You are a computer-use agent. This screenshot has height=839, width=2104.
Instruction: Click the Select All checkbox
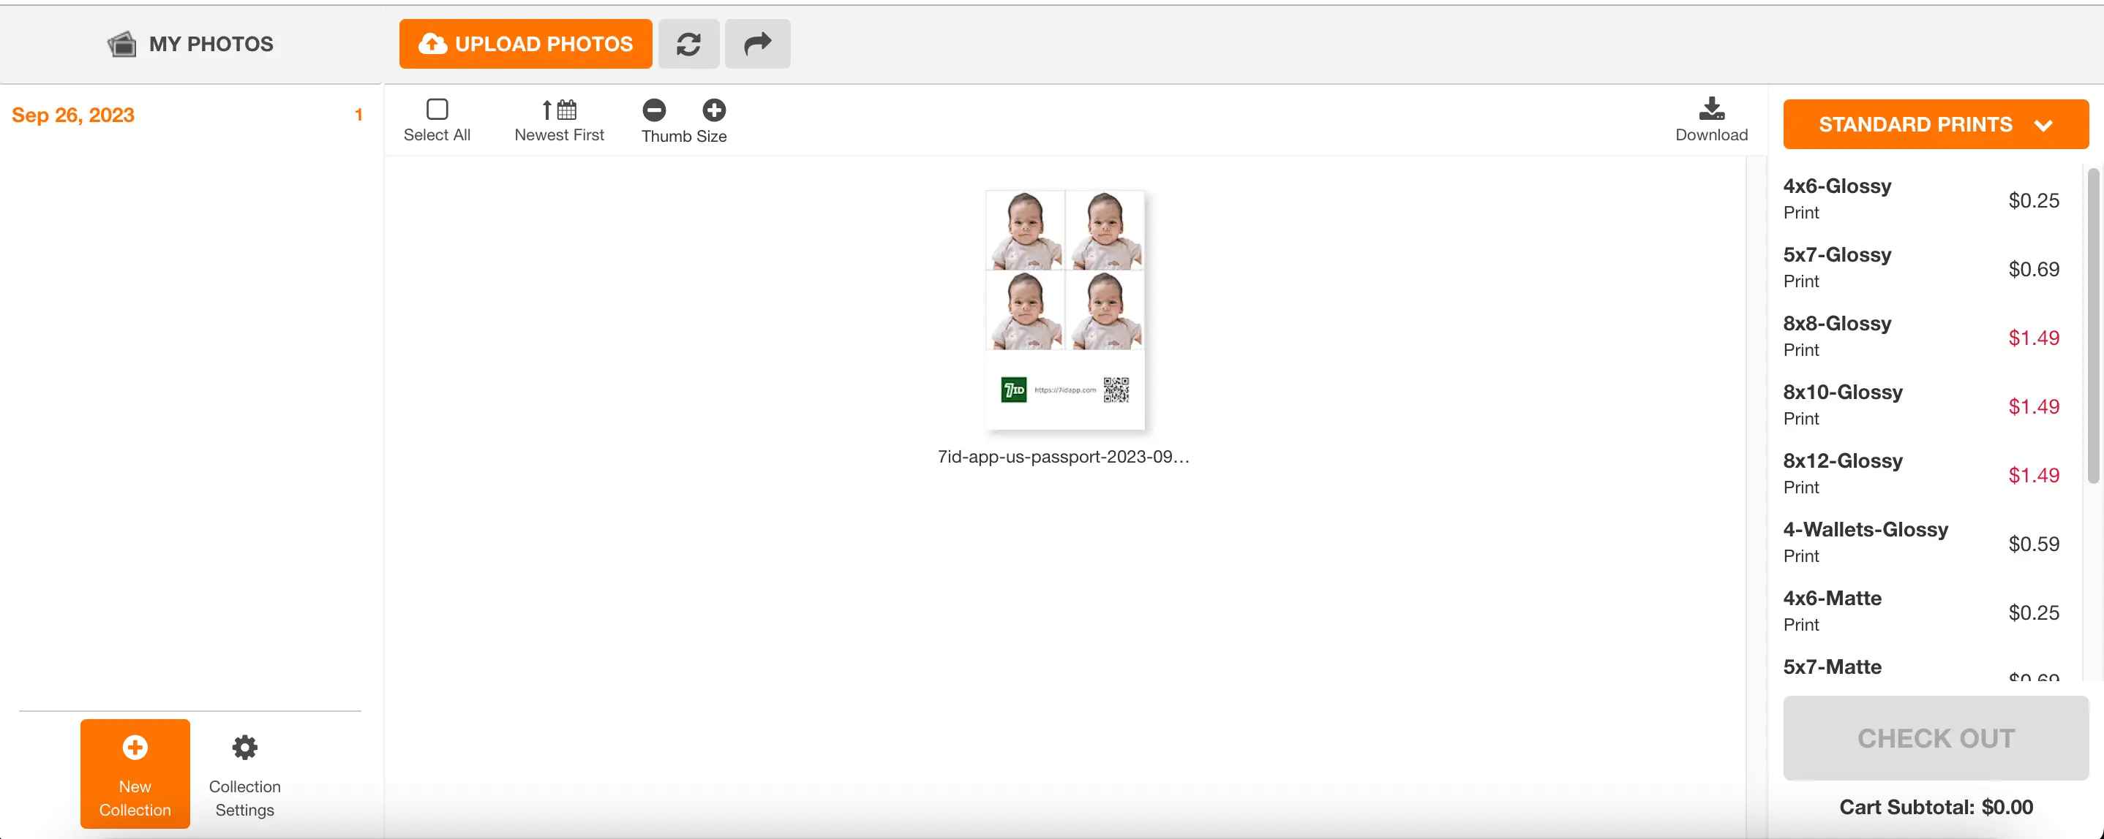[437, 110]
